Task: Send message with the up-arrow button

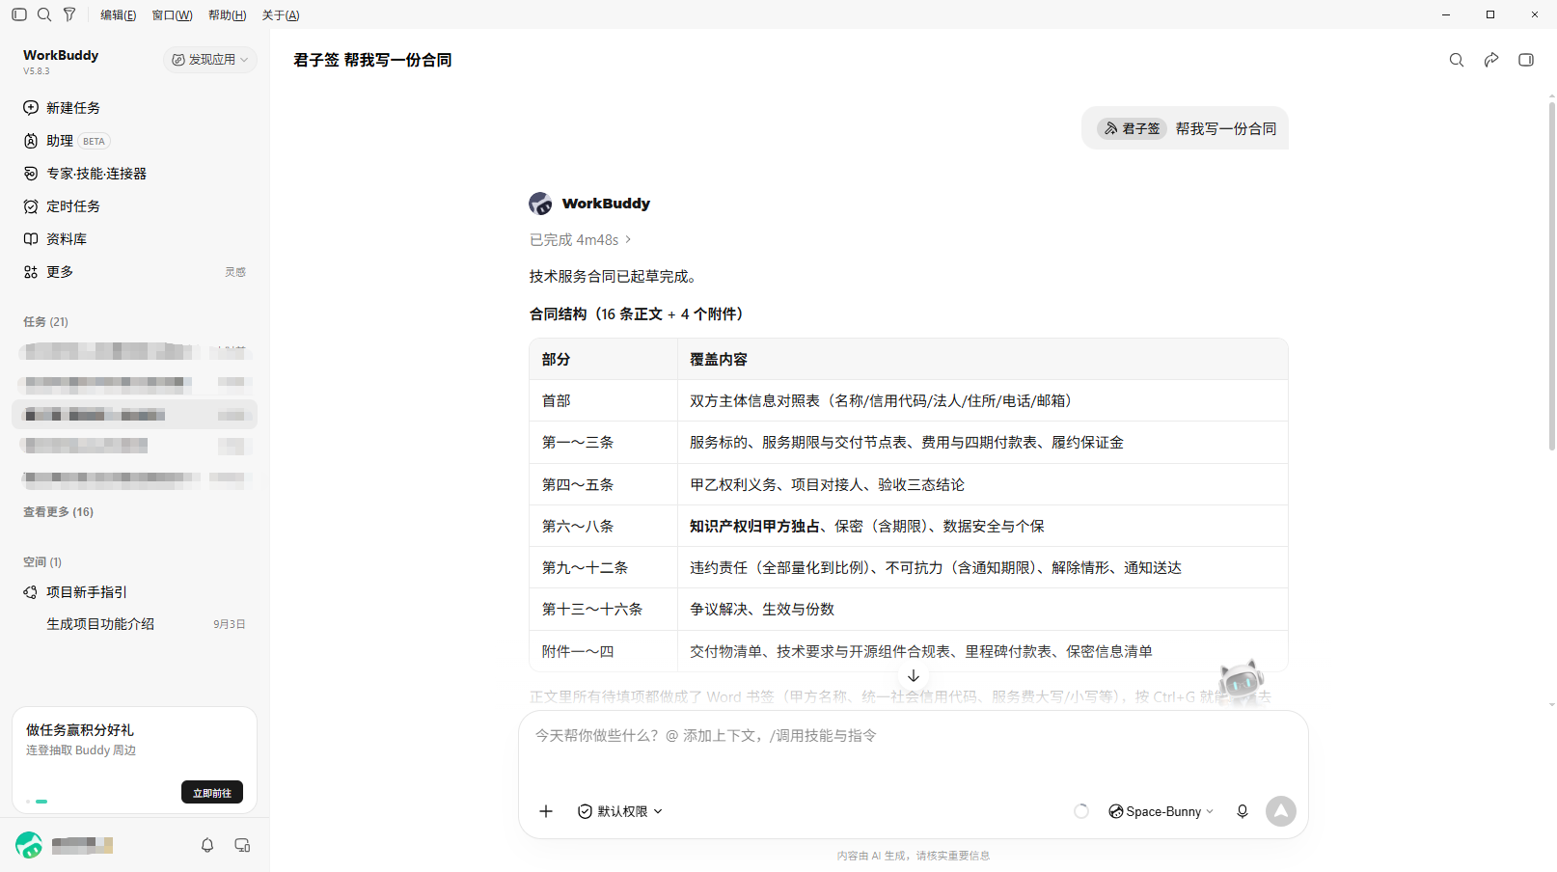Action: 1281,811
